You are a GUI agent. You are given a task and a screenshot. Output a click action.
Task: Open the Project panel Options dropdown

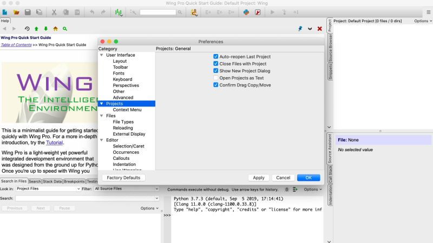click(x=423, y=21)
